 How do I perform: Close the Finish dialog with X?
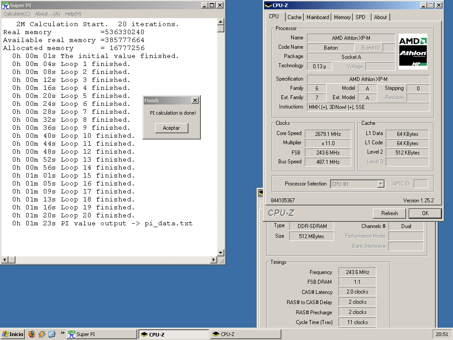(x=195, y=100)
